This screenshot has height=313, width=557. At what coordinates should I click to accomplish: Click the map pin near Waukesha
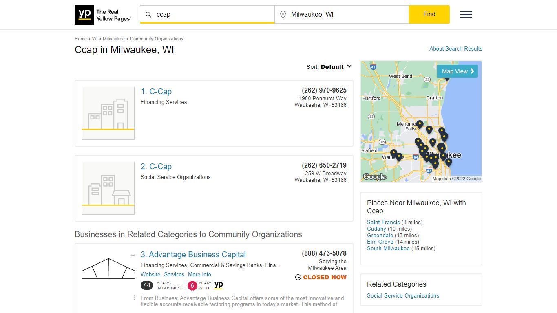click(x=393, y=154)
